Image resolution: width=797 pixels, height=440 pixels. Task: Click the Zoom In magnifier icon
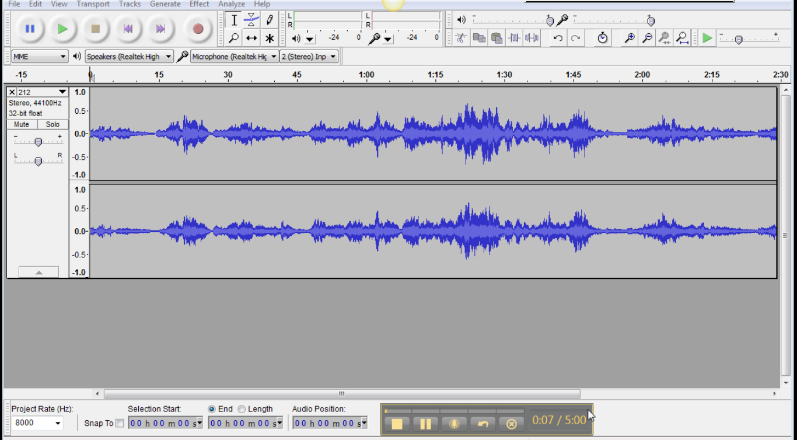630,38
